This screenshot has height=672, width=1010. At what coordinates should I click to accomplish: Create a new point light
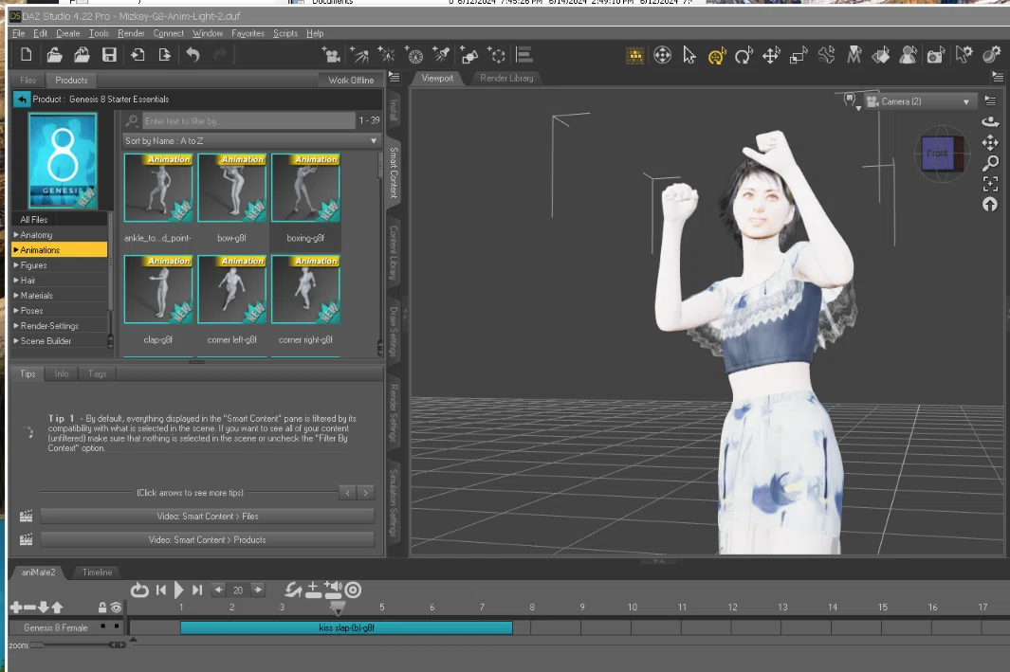(387, 55)
